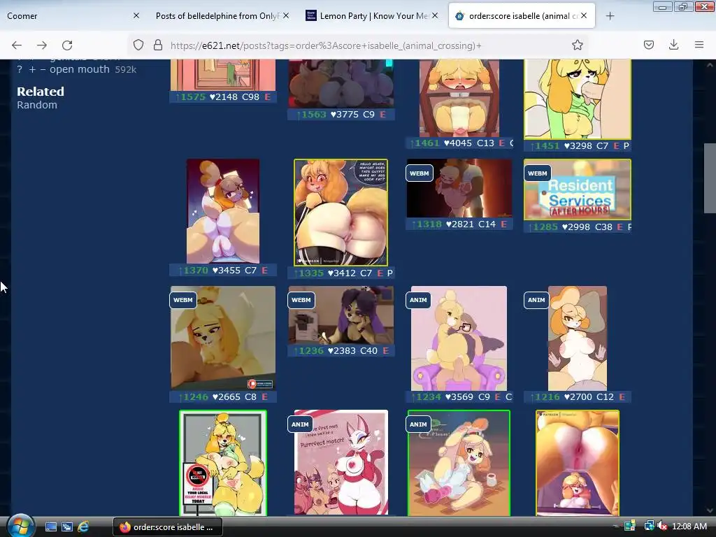Click the favorites count ♥4045
Image resolution: width=716 pixels, height=537 pixels.
457,143
